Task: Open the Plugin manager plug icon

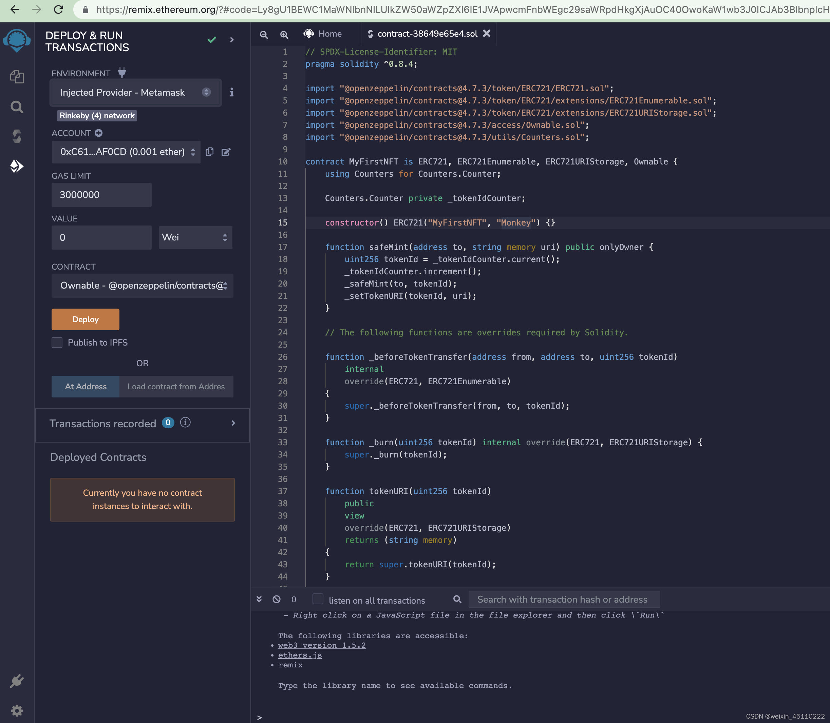Action: pyautogui.click(x=17, y=681)
